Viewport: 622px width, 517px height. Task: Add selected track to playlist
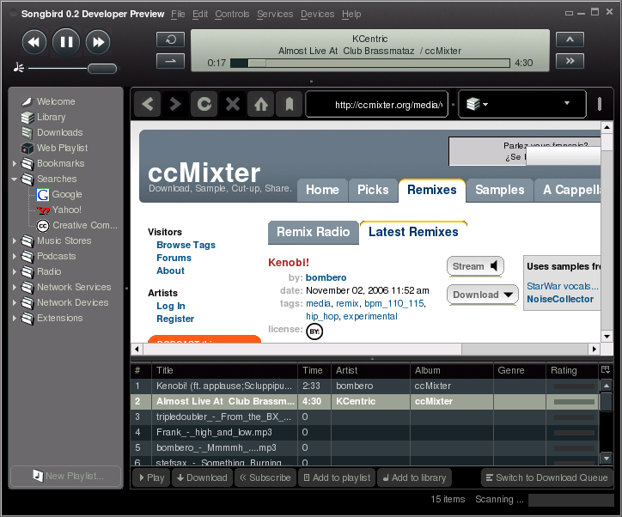coord(337,477)
